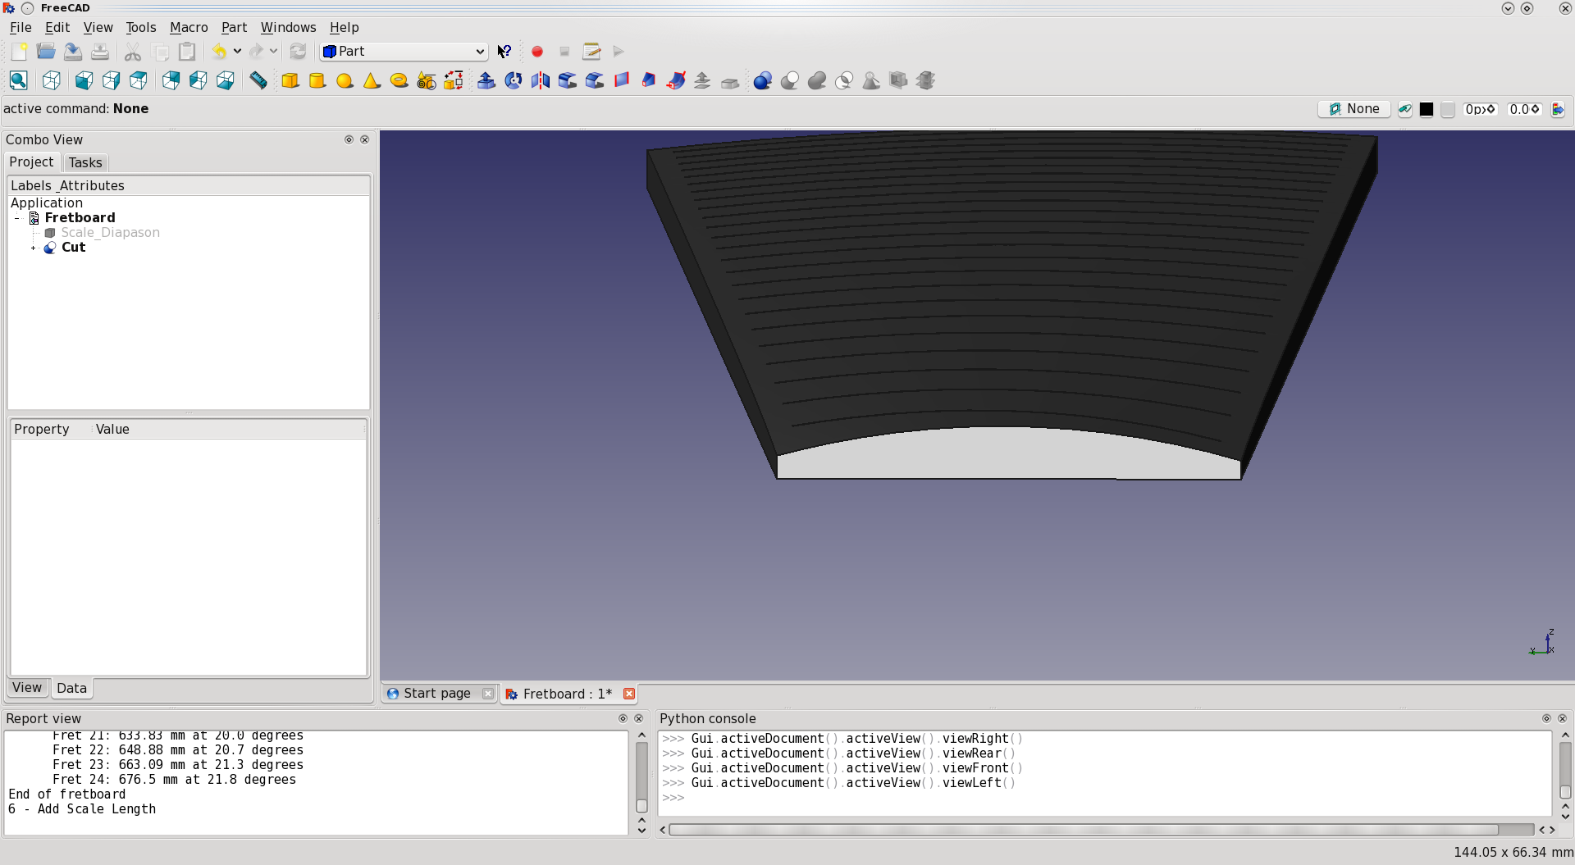The width and height of the screenshot is (1575, 865).
Task: Create a new document with the New icon
Action: (x=19, y=52)
